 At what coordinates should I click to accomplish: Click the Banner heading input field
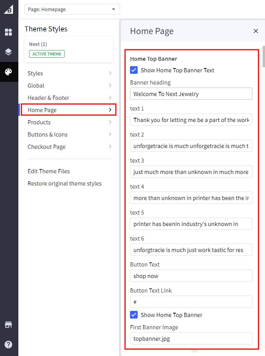[x=191, y=94]
